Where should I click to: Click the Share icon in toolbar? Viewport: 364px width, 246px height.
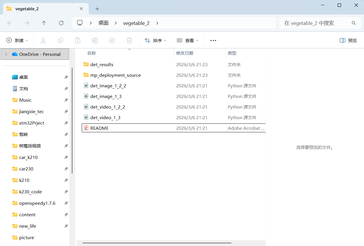click(x=112, y=40)
